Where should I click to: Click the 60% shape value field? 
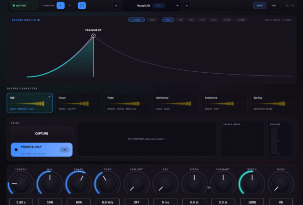tap(79, 202)
